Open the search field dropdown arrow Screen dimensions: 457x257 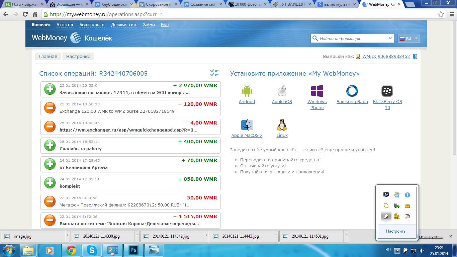coord(390,38)
